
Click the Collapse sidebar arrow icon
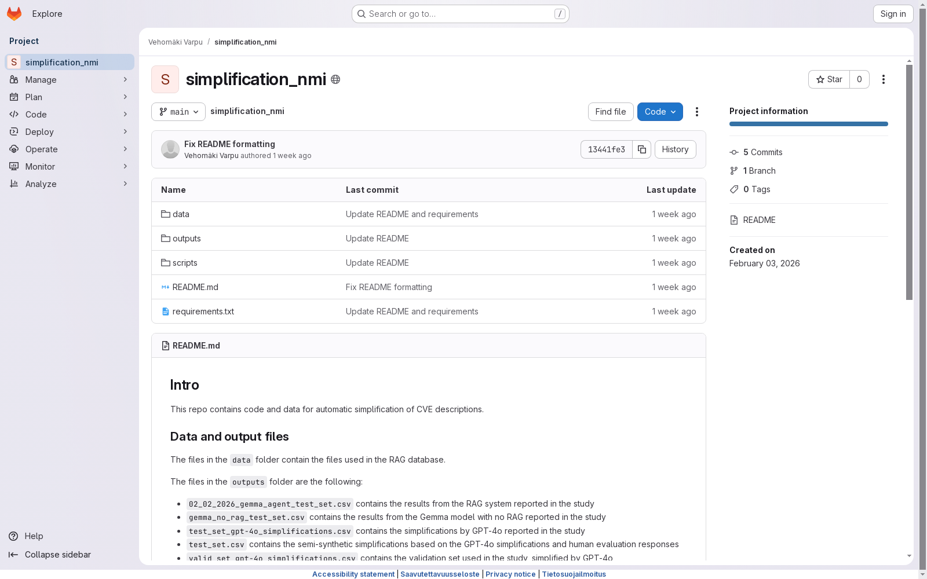pos(13,555)
